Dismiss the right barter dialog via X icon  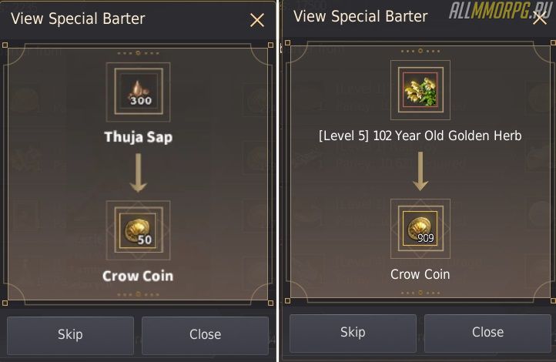pos(540,18)
